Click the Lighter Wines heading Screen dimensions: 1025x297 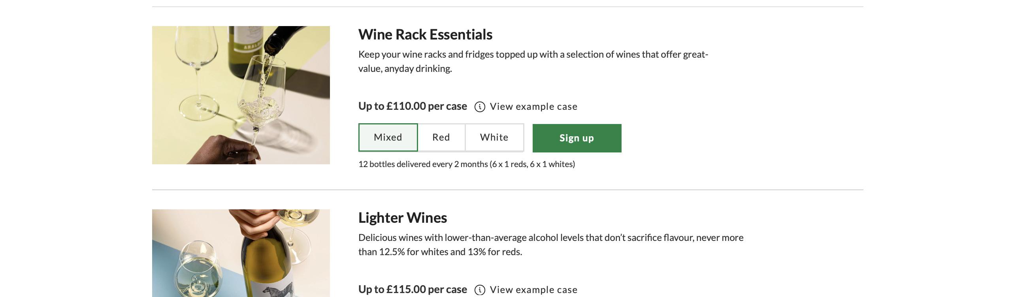tap(402, 218)
